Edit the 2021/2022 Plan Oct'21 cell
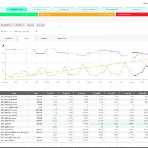The image size is (148, 148). point(51,124)
